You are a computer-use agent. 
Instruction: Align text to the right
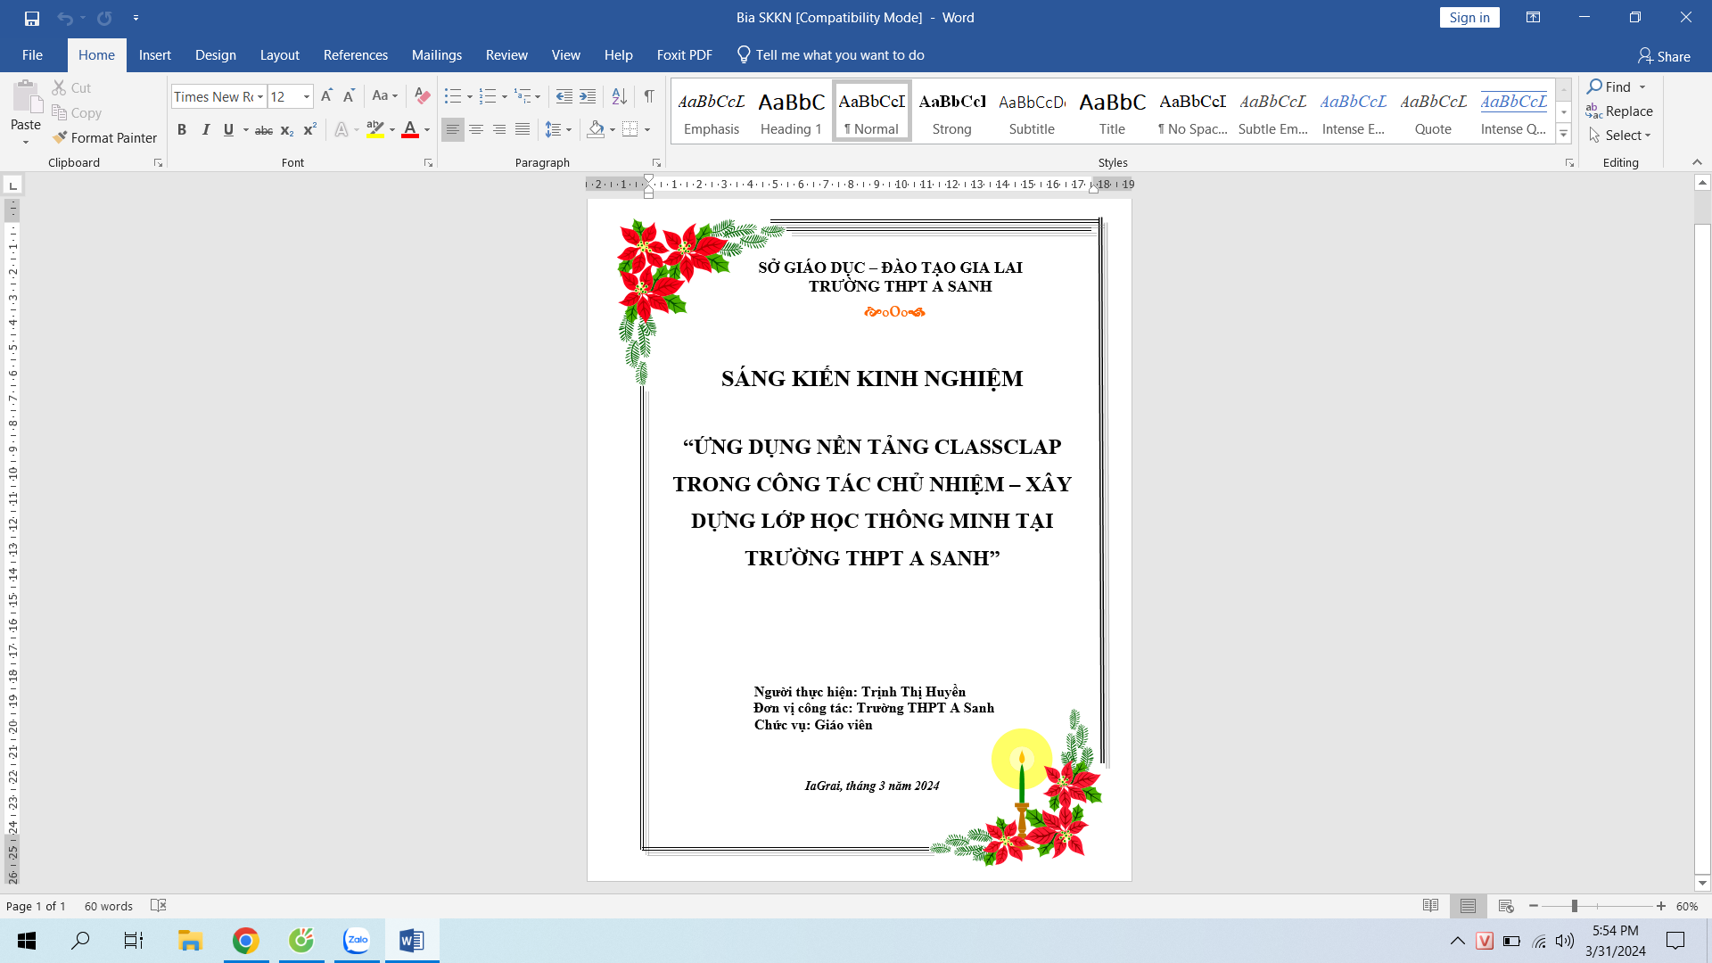499,130
